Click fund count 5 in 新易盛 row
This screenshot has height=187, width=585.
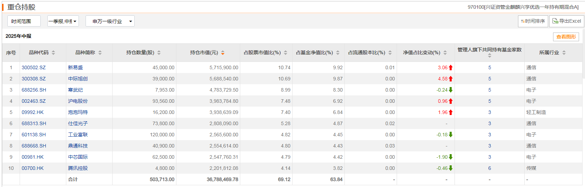(490, 67)
